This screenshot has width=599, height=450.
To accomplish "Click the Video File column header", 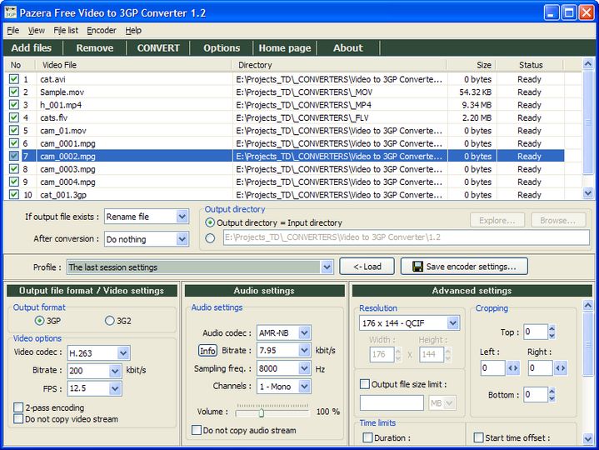I will pyautogui.click(x=133, y=65).
